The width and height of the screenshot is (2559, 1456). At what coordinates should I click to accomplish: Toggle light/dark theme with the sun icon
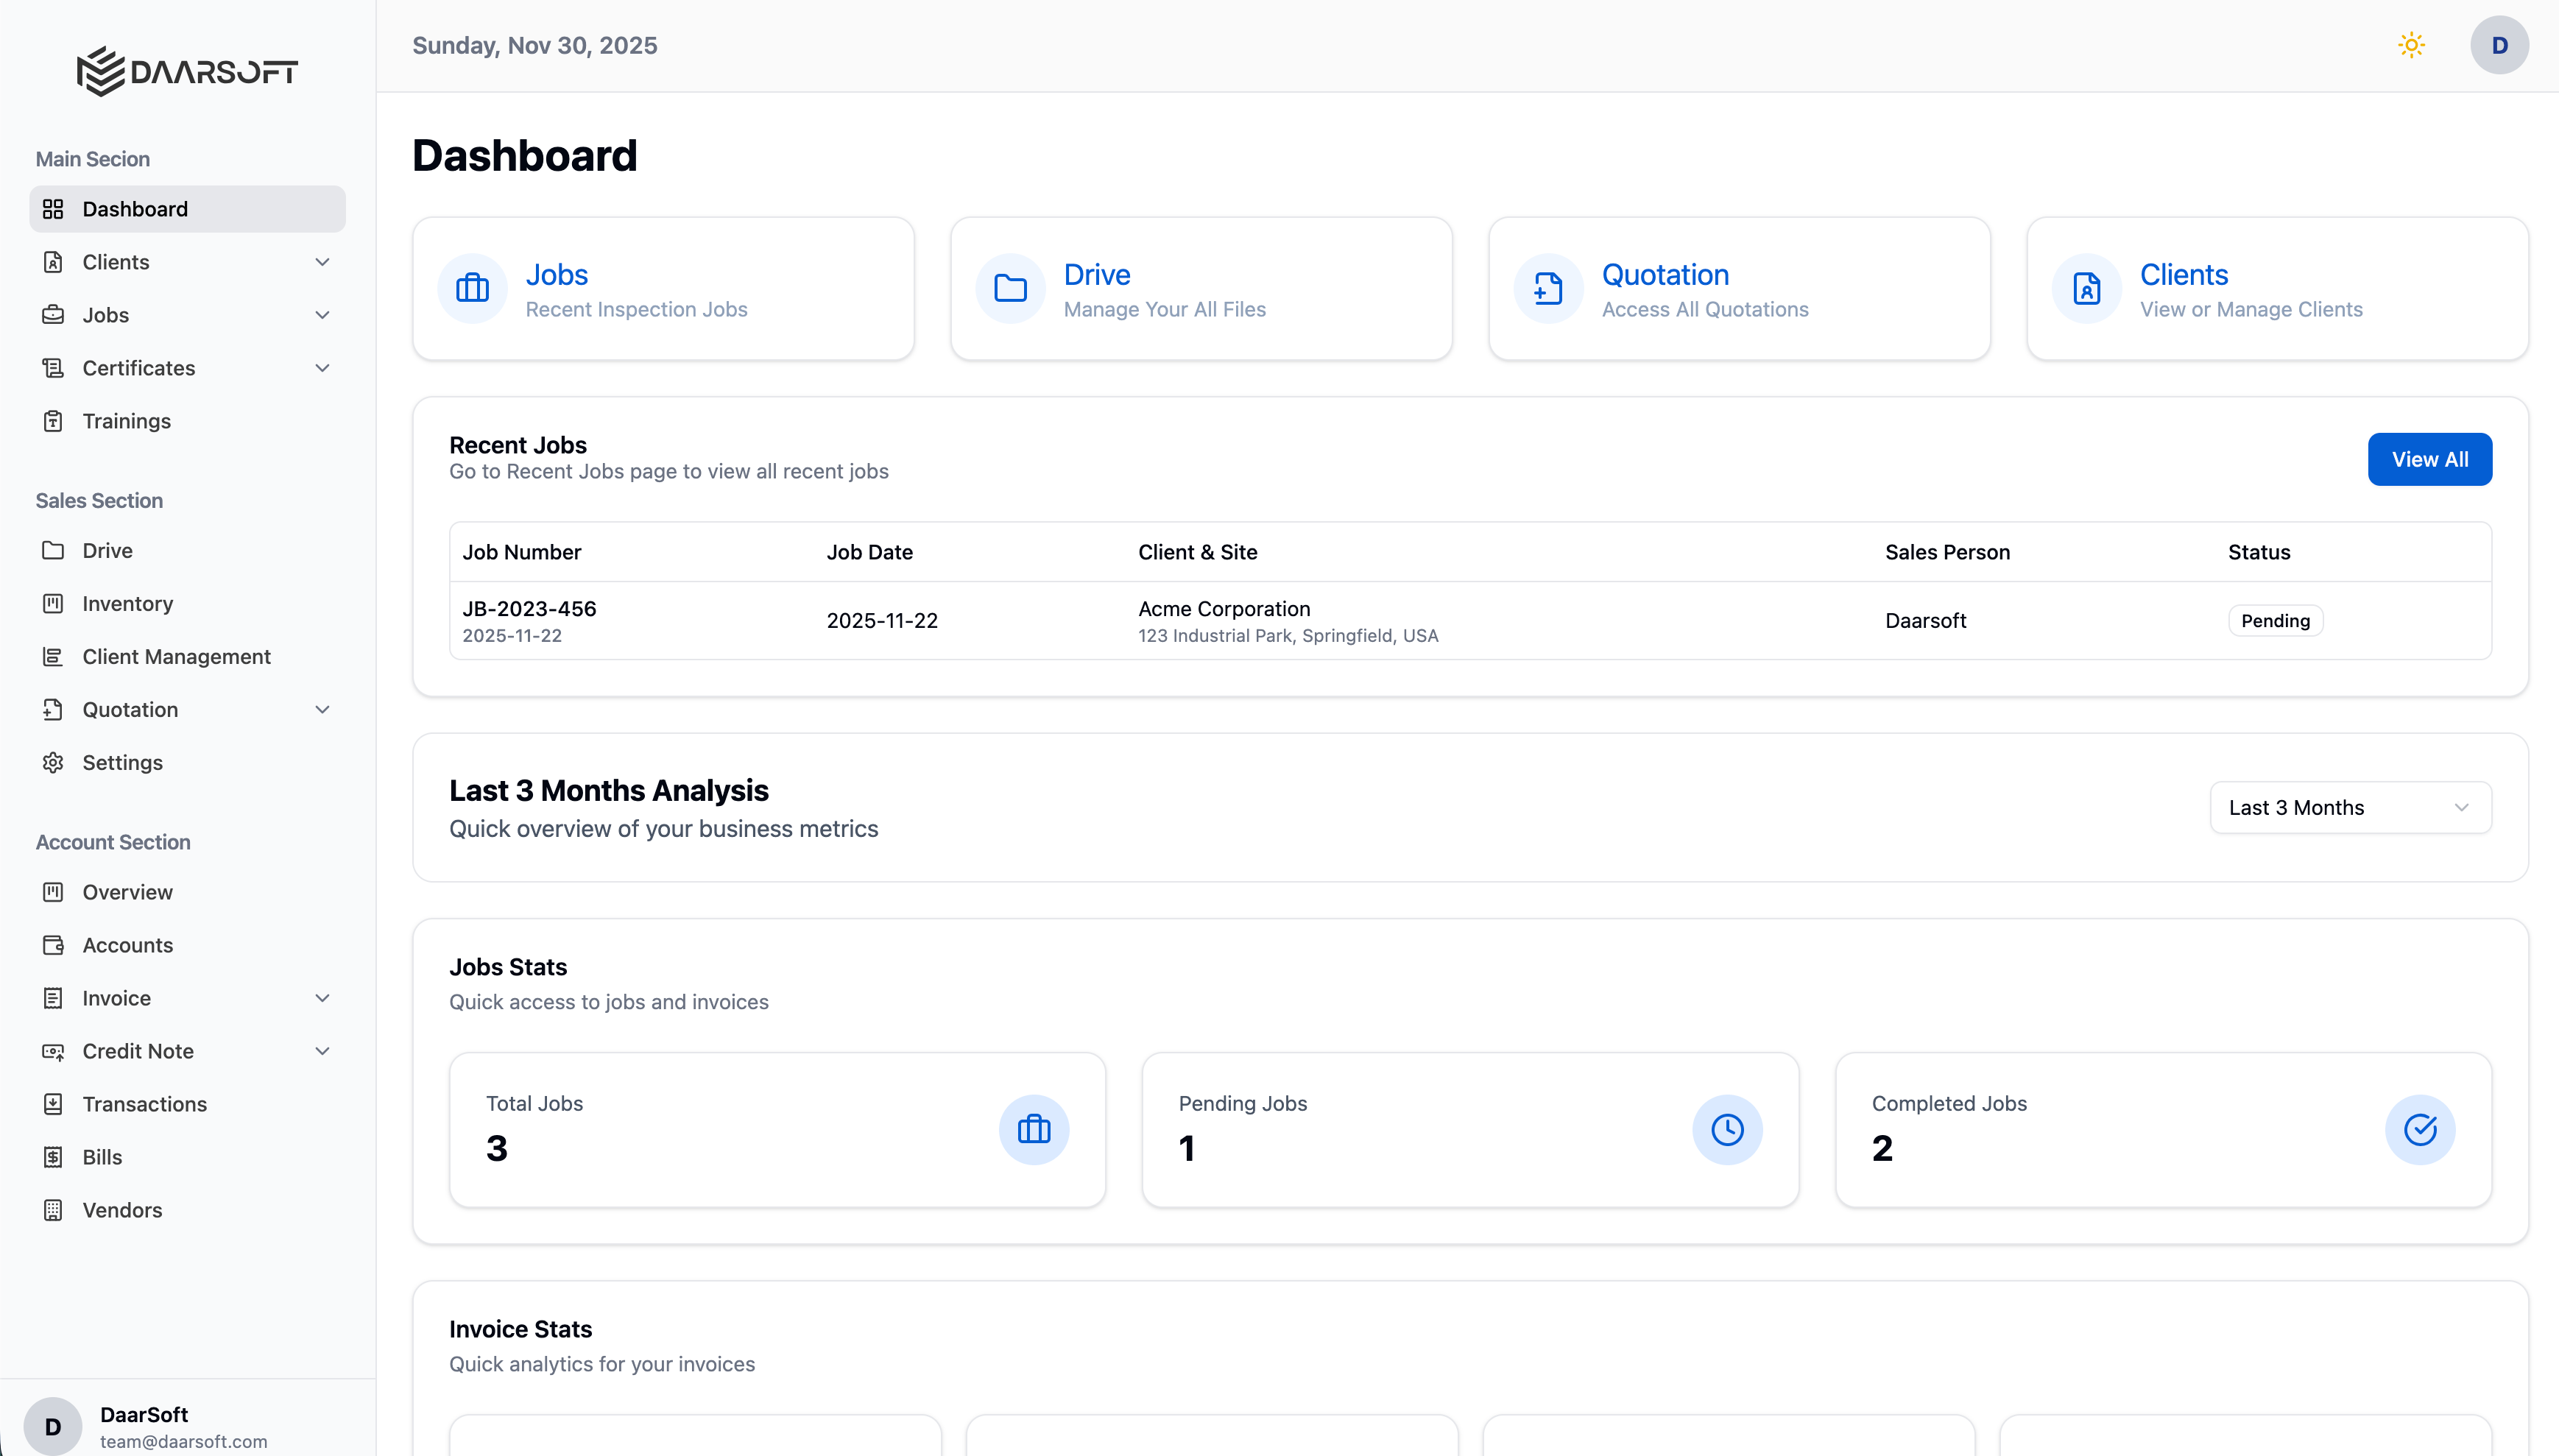(x=2412, y=44)
